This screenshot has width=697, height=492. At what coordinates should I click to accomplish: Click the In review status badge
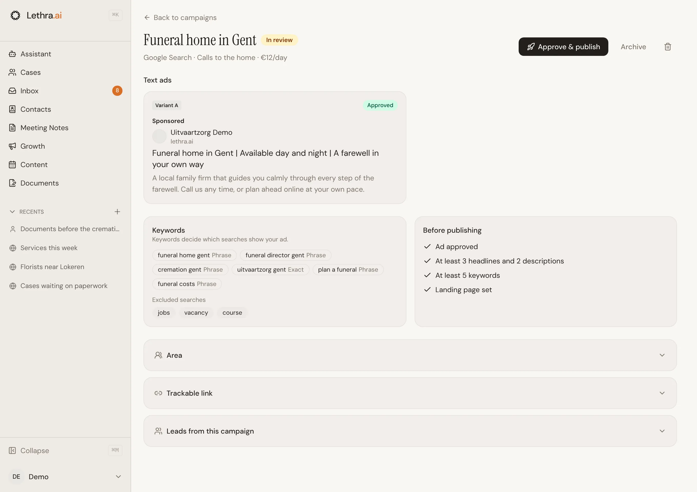pos(279,40)
